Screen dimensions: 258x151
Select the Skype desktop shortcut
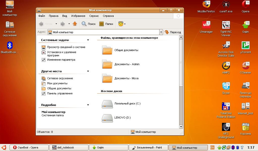226,88
